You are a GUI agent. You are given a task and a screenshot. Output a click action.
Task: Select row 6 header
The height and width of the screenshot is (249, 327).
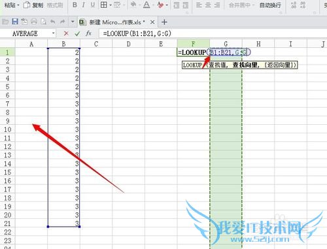pyautogui.click(x=7, y=95)
